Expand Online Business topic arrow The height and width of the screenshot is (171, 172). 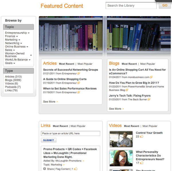pos(27,47)
